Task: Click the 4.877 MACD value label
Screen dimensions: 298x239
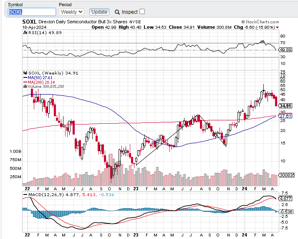Action: (285, 199)
